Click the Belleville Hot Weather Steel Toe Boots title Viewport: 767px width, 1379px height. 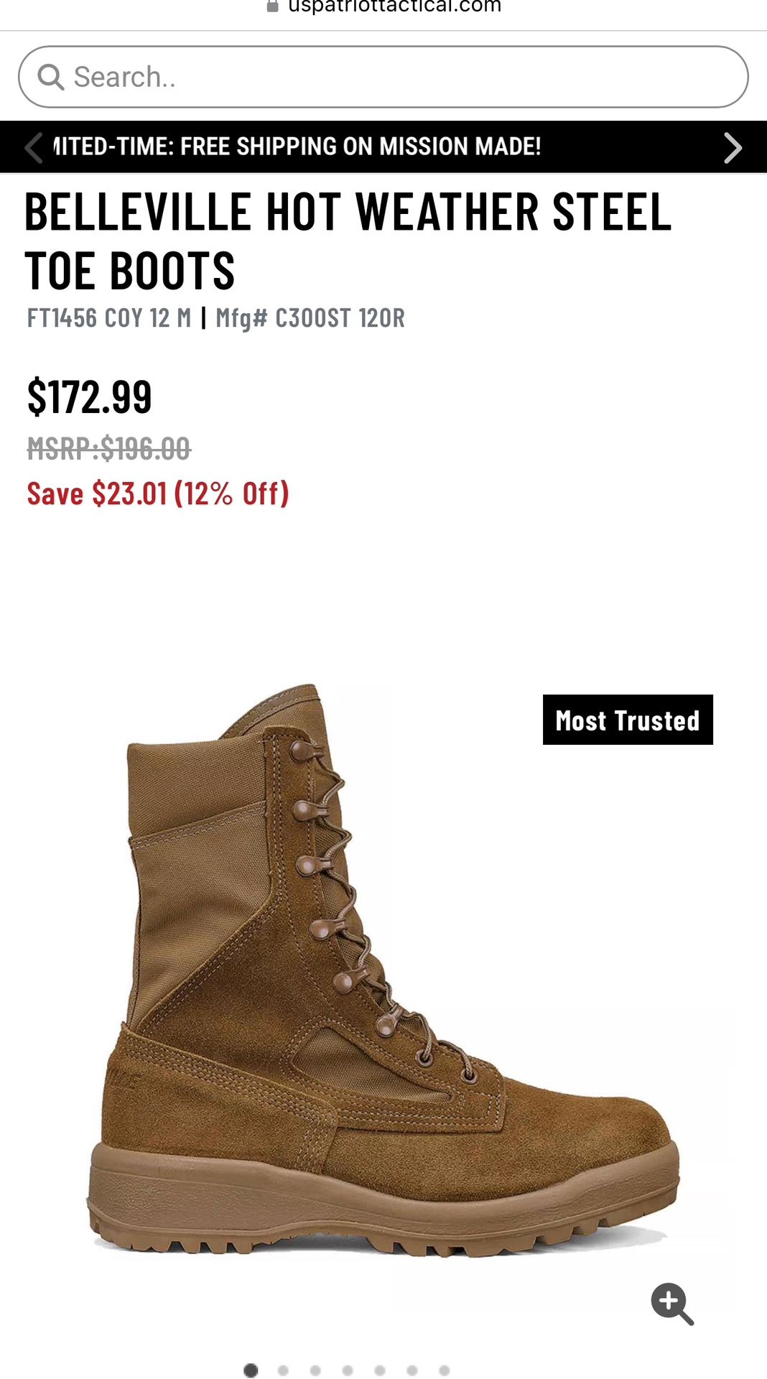point(348,241)
